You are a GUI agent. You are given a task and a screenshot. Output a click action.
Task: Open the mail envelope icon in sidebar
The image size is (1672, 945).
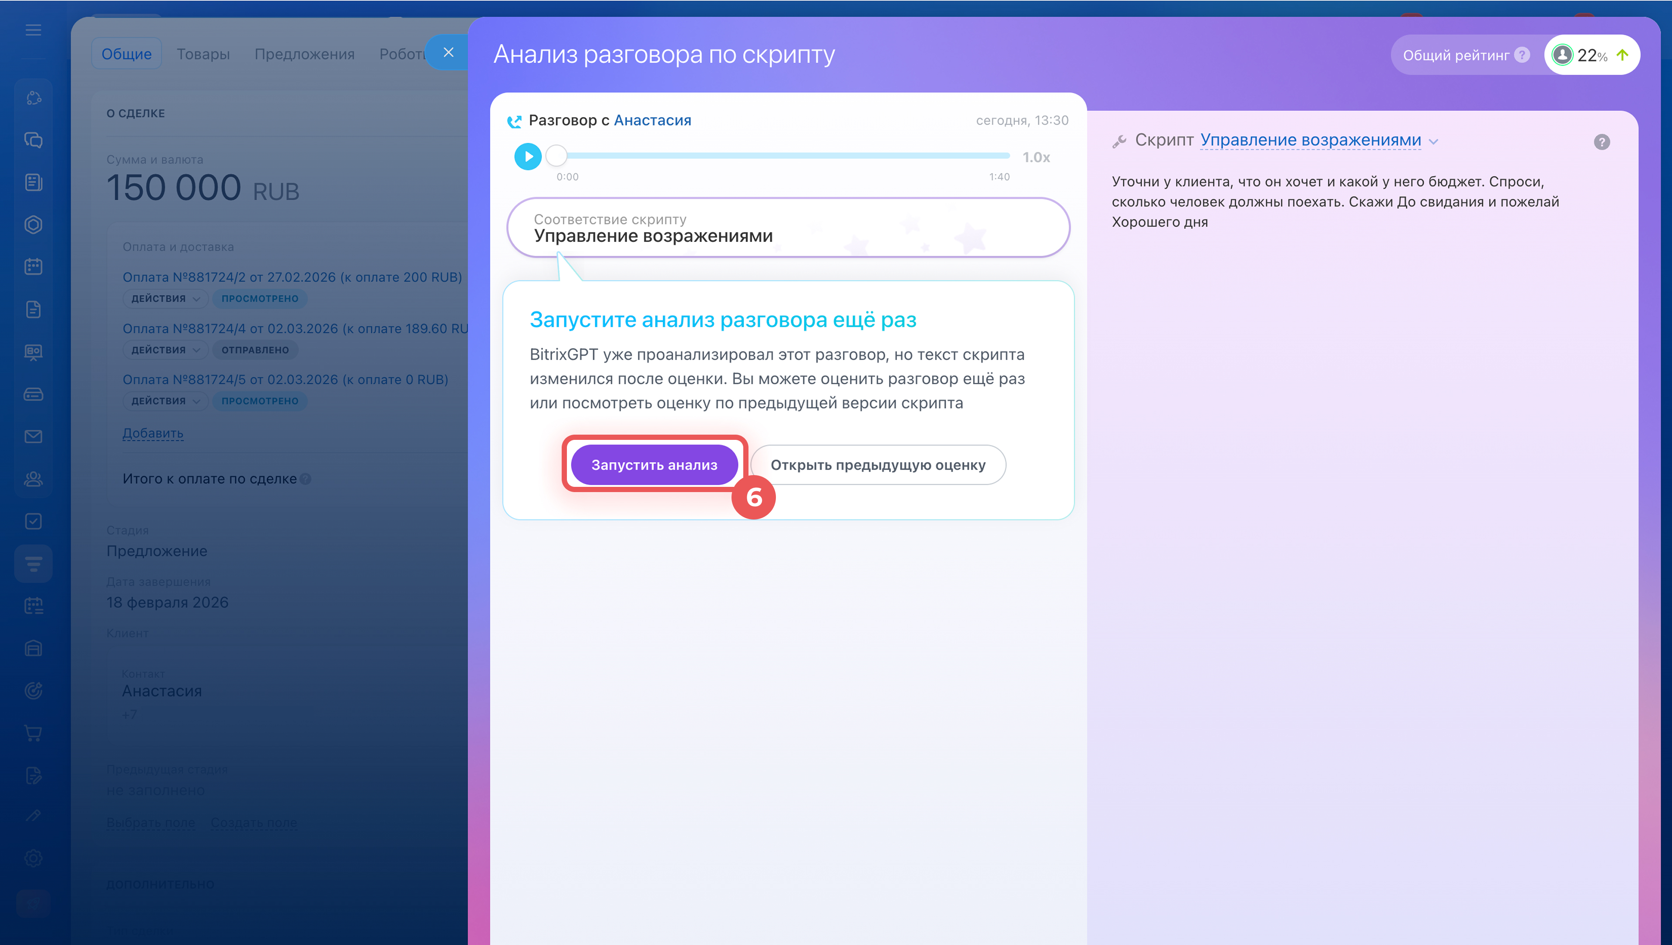[33, 436]
